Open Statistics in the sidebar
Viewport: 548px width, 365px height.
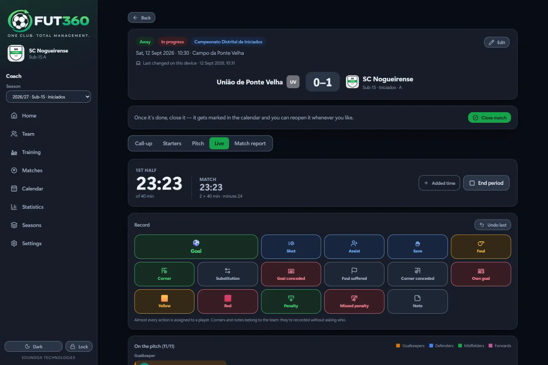pyautogui.click(x=48, y=207)
